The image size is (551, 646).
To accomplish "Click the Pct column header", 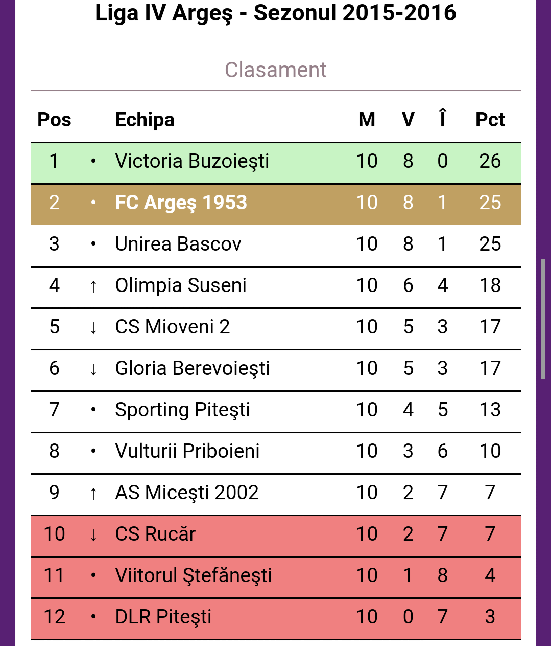I will click(490, 120).
